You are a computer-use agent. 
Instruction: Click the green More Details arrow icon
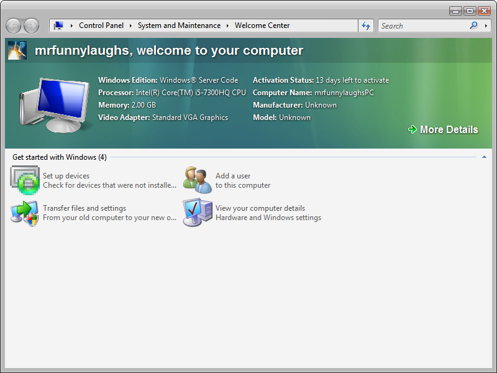(x=413, y=129)
